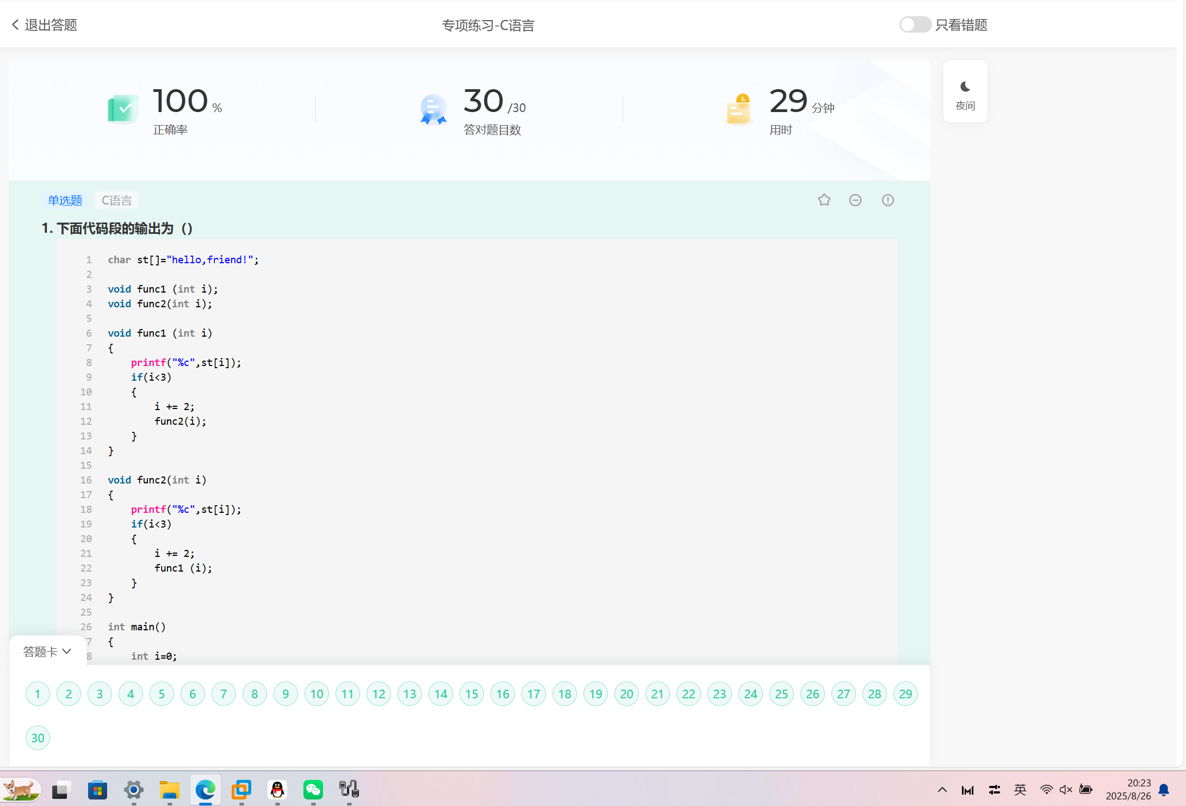The width and height of the screenshot is (1186, 806).
Task: Toggle the 只看错题 switch
Action: point(915,25)
